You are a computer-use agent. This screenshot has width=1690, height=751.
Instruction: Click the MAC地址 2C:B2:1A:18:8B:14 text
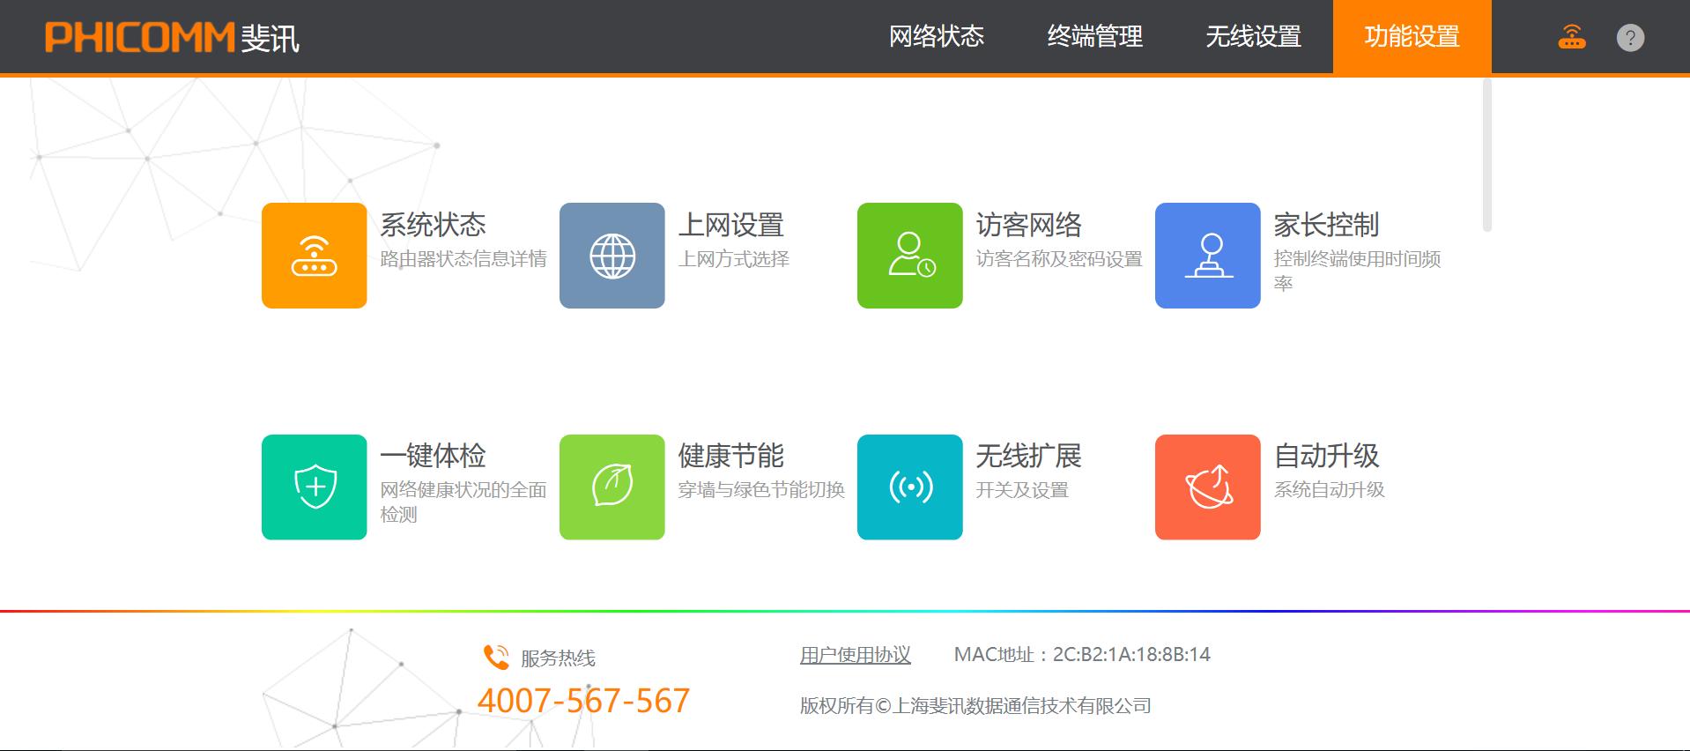1082,654
